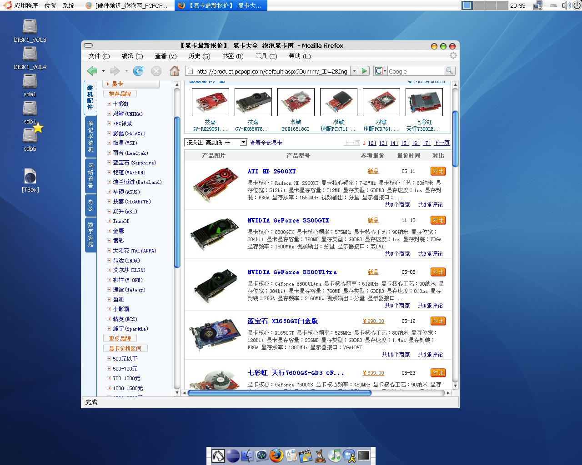The image size is (582, 465).
Task: Open the 编辑 menu
Action: [132, 56]
